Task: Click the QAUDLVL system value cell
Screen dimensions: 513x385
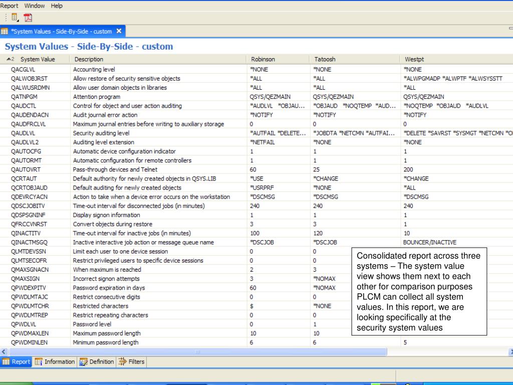Action: 23,133
